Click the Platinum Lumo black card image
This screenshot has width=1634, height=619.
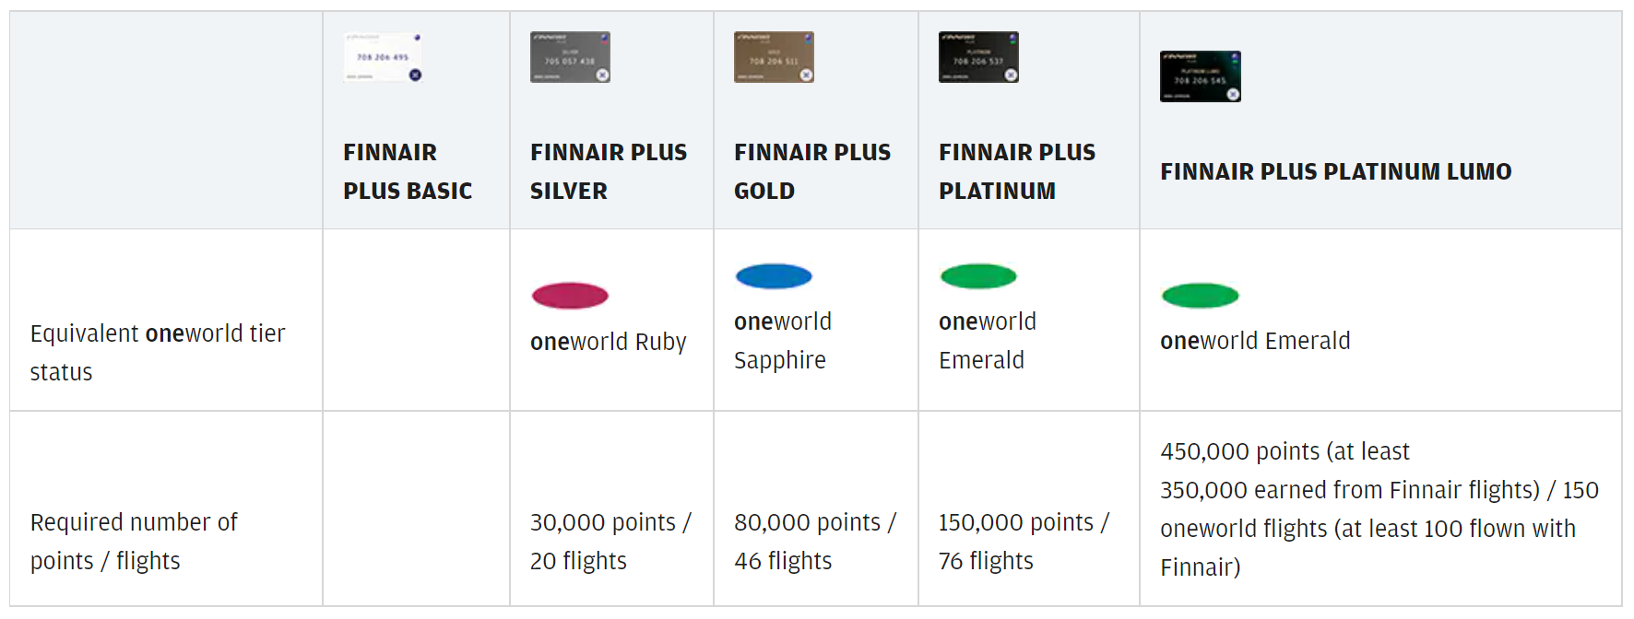pyautogui.click(x=1200, y=76)
